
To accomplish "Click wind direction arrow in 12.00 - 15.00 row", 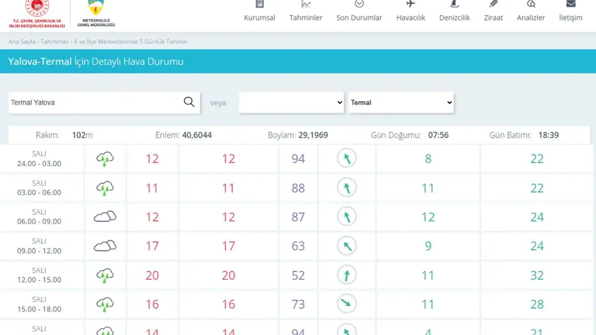I will pos(346,275).
